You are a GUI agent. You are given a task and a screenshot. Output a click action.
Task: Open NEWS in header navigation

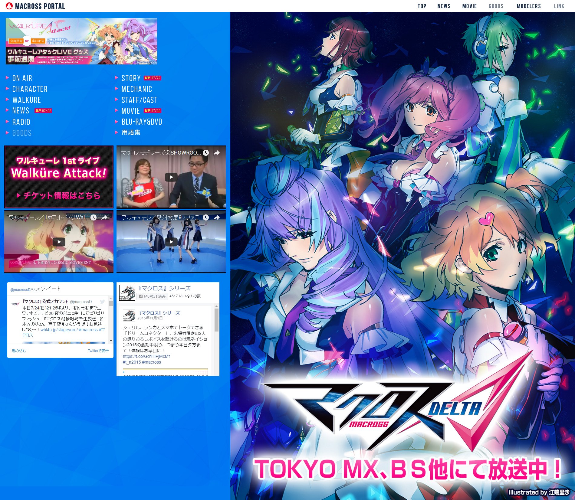(x=444, y=6)
